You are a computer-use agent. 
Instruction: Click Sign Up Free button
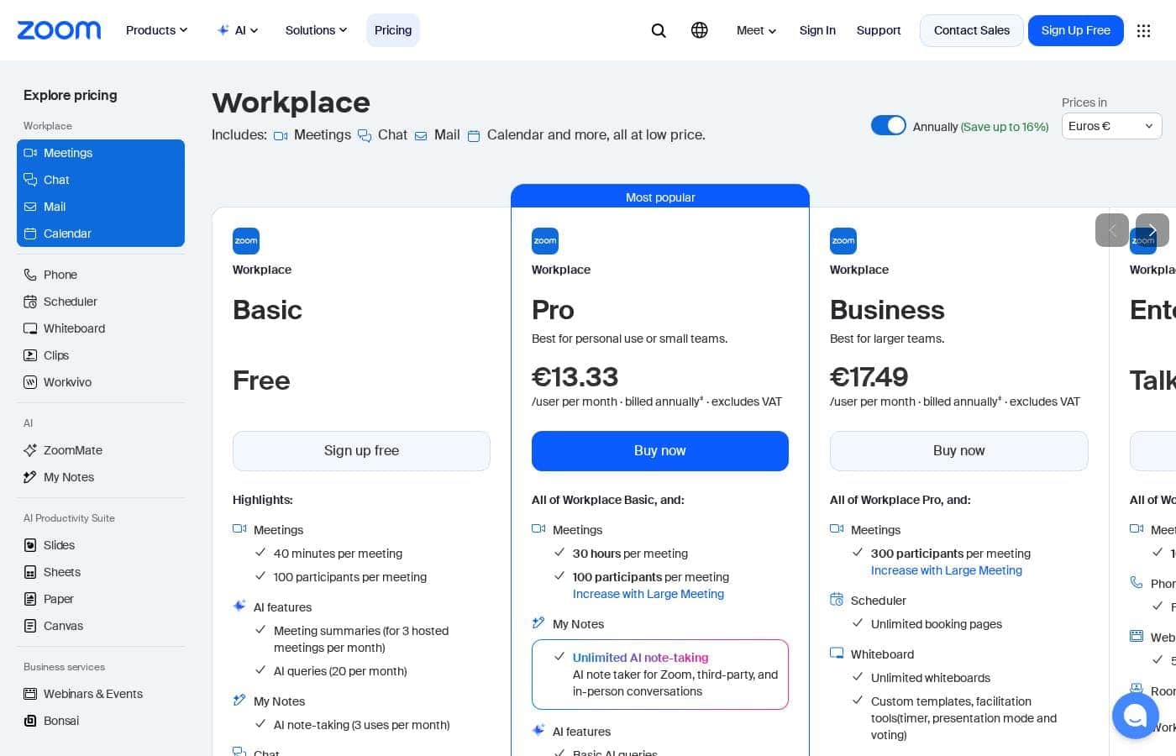click(x=1075, y=30)
